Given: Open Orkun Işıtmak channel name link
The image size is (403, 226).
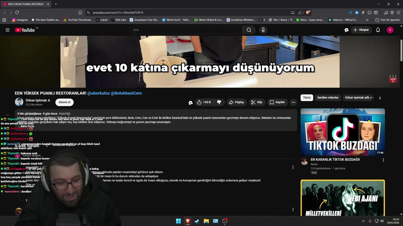Looking at the screenshot, I should 36,100.
